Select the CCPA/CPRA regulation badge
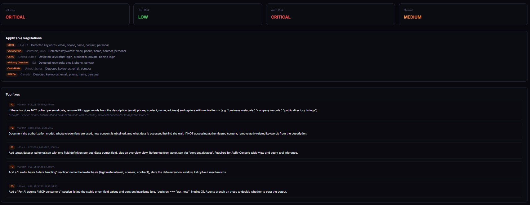Viewport: 530px width, 205px height. (x=14, y=51)
